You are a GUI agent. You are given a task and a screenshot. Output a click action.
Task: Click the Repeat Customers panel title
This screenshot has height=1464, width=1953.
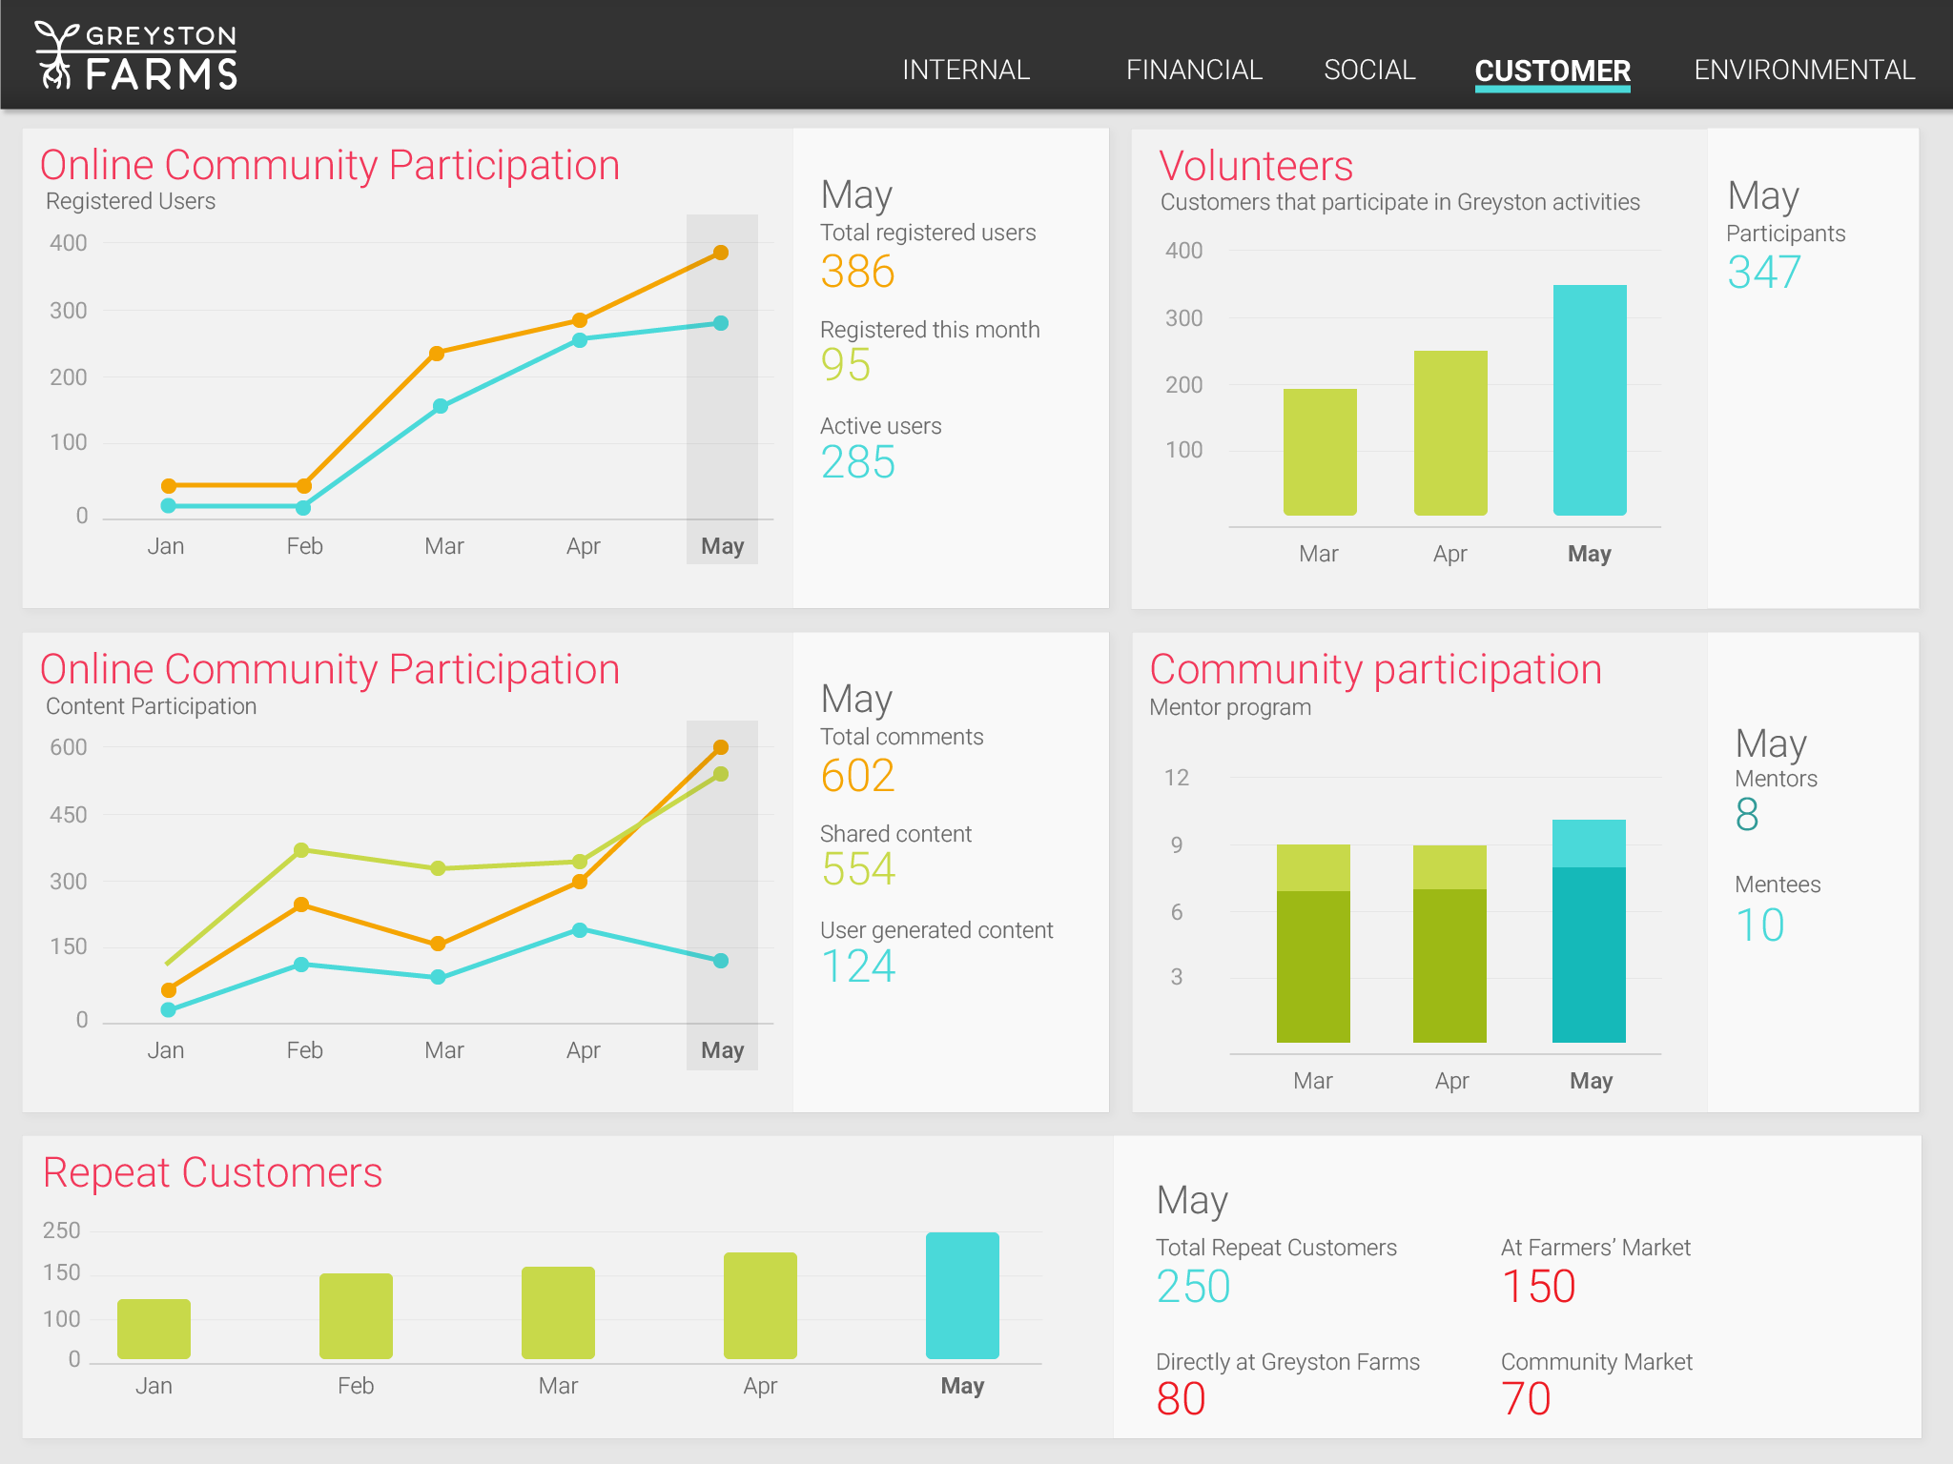point(213,1172)
